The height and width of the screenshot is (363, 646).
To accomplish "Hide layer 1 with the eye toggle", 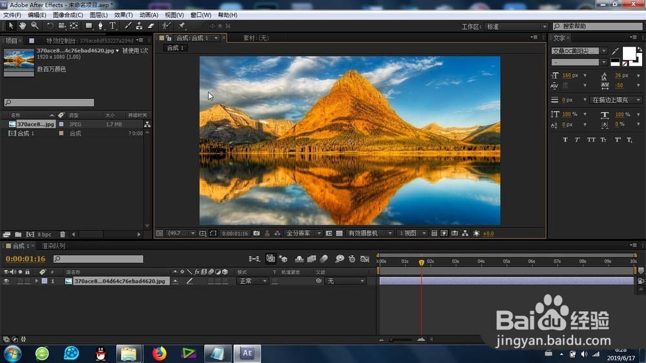I will pos(6,281).
